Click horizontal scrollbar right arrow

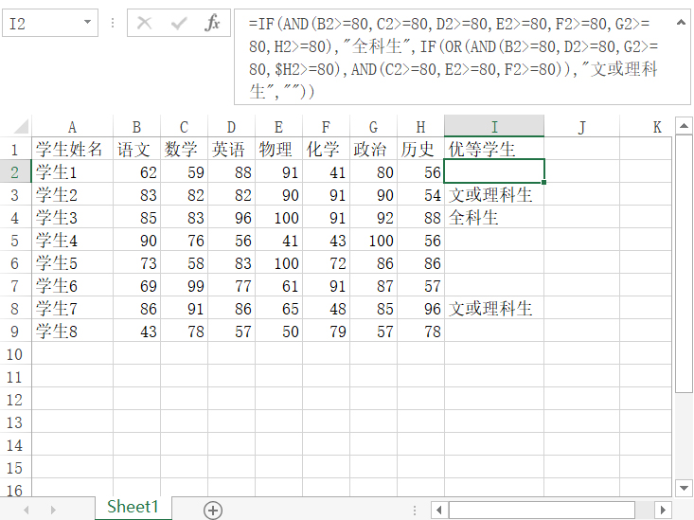[x=663, y=510]
